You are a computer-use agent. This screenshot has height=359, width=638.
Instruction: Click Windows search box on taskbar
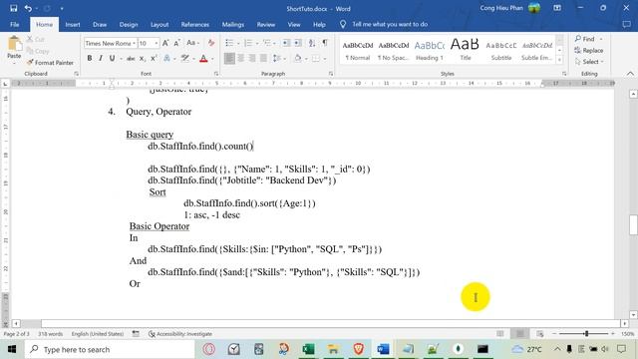pyautogui.click(x=110, y=350)
